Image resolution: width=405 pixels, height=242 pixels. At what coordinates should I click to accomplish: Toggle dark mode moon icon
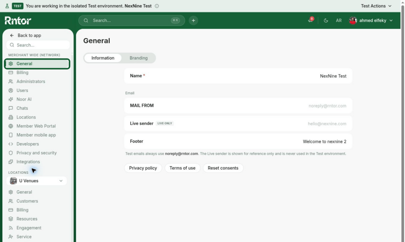click(326, 21)
